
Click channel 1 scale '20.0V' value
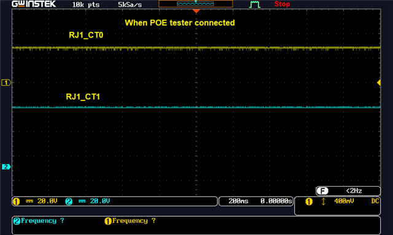click(x=47, y=201)
